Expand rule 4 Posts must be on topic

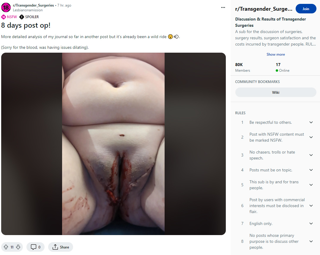pos(311,170)
